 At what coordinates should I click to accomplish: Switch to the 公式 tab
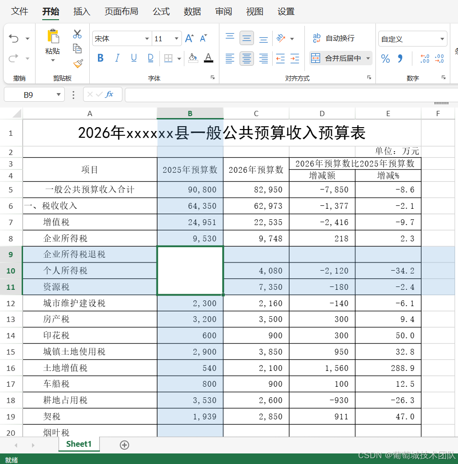tap(161, 12)
